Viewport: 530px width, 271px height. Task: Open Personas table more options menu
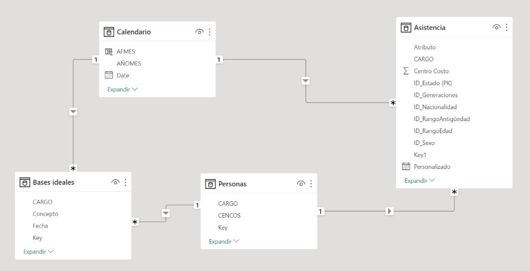point(311,184)
